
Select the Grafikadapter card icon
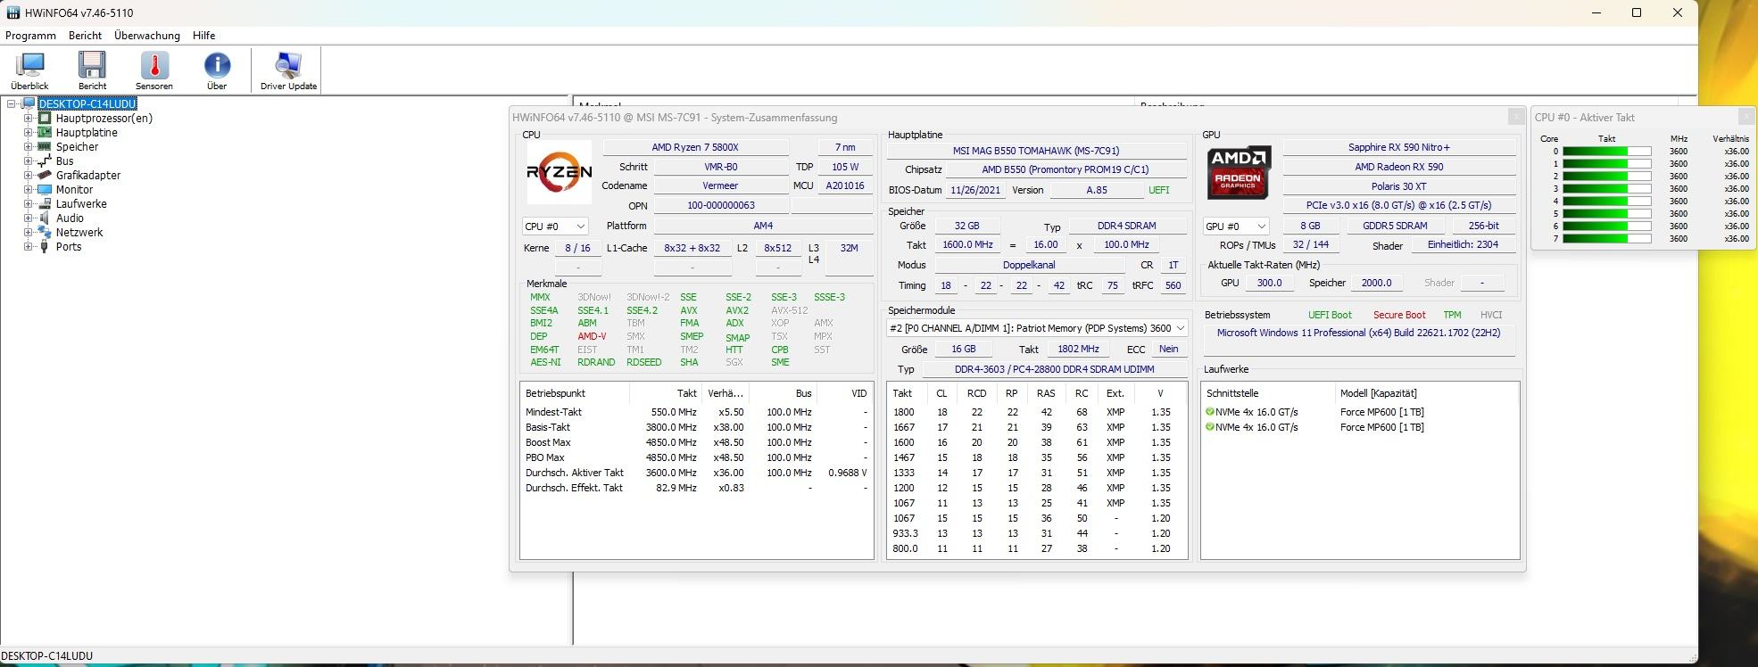coord(45,175)
